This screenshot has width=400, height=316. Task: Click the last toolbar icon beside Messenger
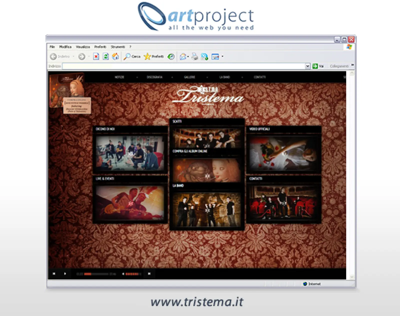pos(215,57)
